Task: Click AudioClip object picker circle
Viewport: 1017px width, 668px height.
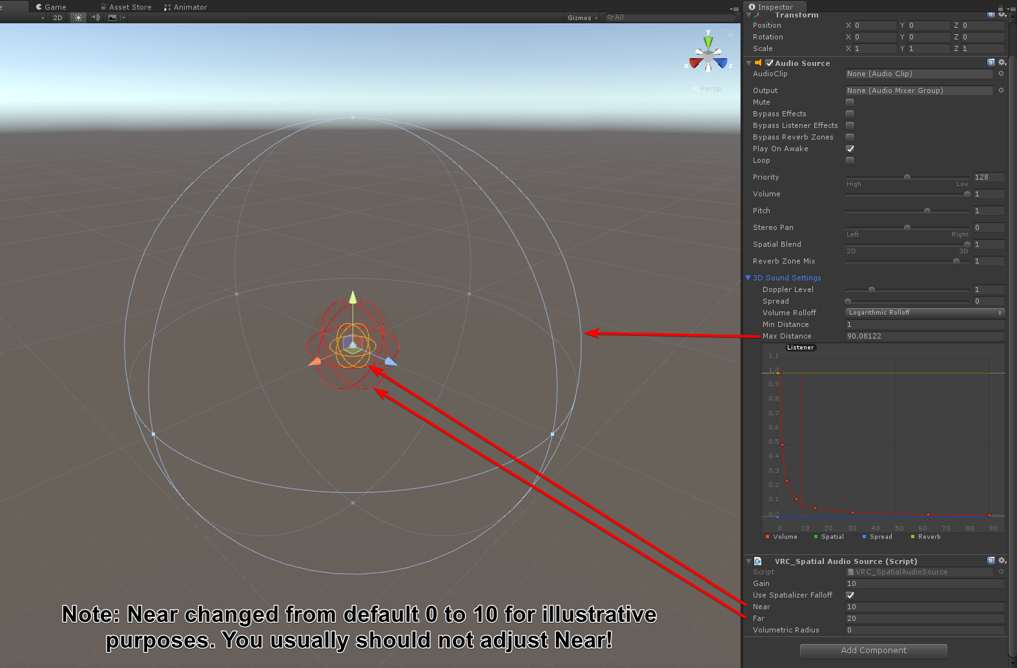Action: (x=1001, y=74)
